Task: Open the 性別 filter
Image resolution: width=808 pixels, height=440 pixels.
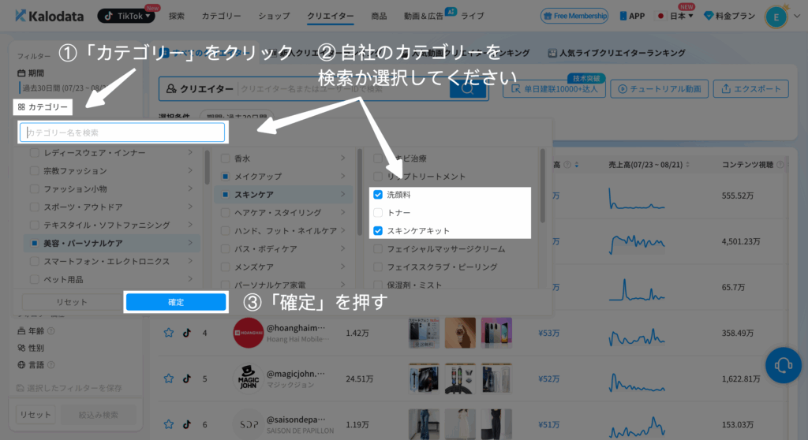Action: tap(31, 348)
